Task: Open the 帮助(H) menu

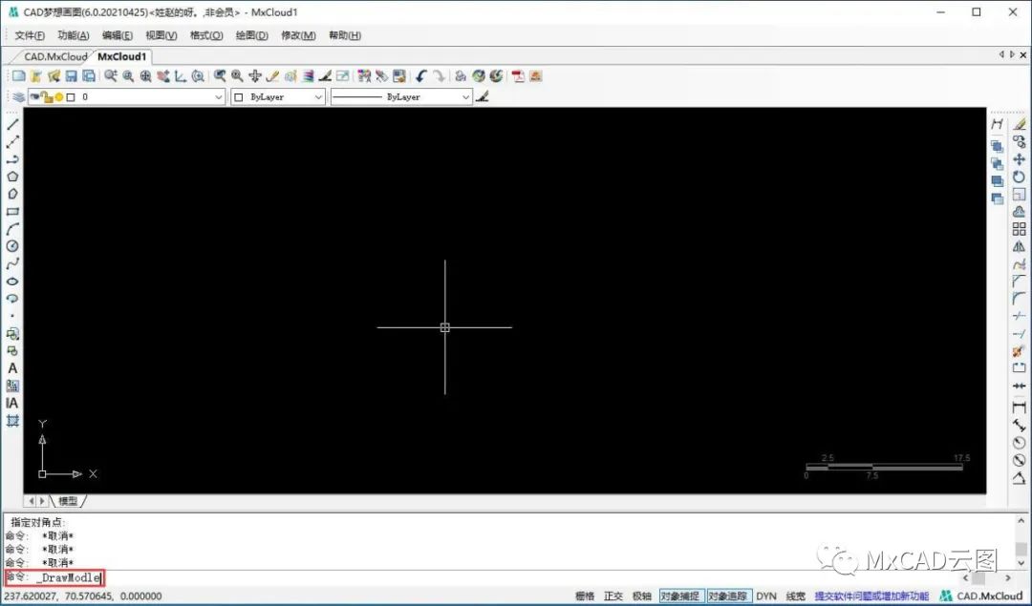Action: pyautogui.click(x=345, y=35)
